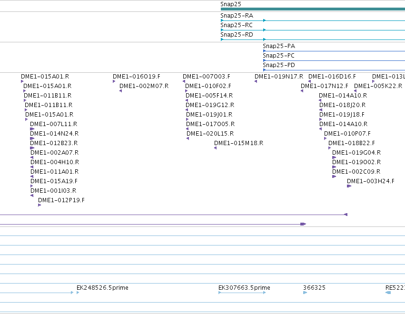Screen dimensions: 405x314
Task: Choose the DME1-012B23.R read label
Action: tap(54, 143)
